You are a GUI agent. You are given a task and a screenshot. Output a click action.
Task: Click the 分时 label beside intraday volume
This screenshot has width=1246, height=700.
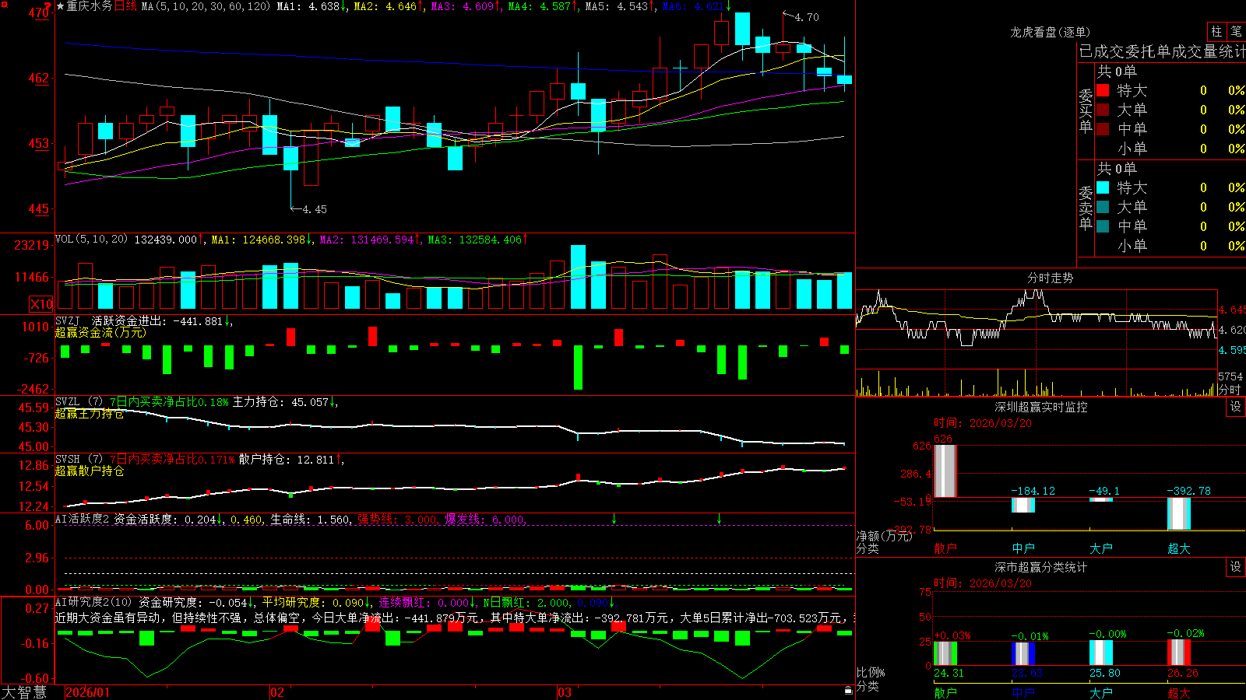(1229, 390)
